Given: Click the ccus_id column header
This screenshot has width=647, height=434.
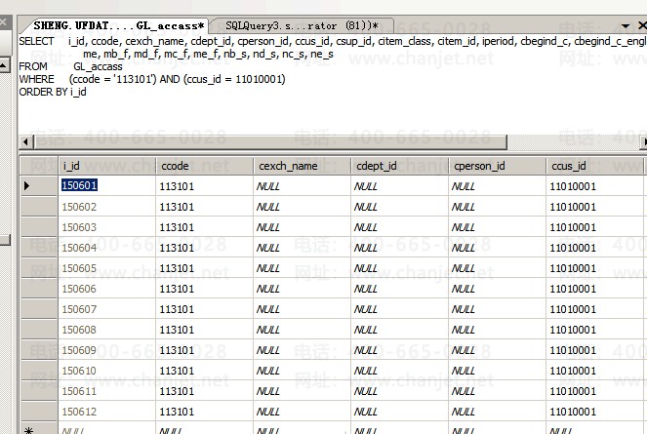Looking at the screenshot, I should 594,166.
